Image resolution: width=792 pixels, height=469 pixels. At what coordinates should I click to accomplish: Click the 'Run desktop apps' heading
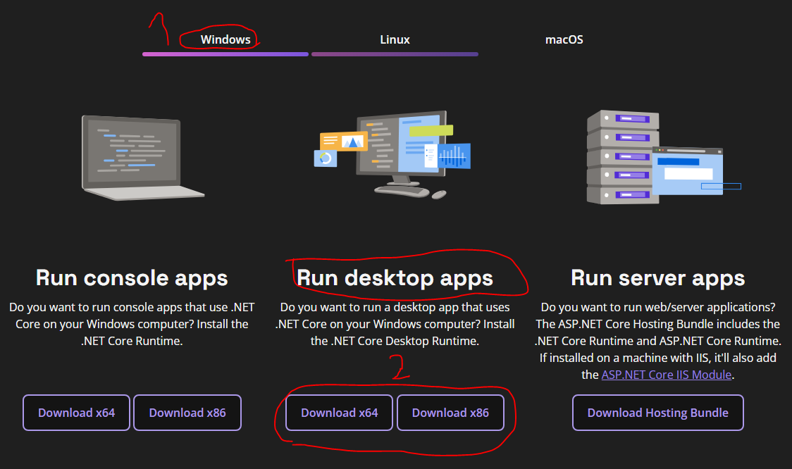coord(395,278)
